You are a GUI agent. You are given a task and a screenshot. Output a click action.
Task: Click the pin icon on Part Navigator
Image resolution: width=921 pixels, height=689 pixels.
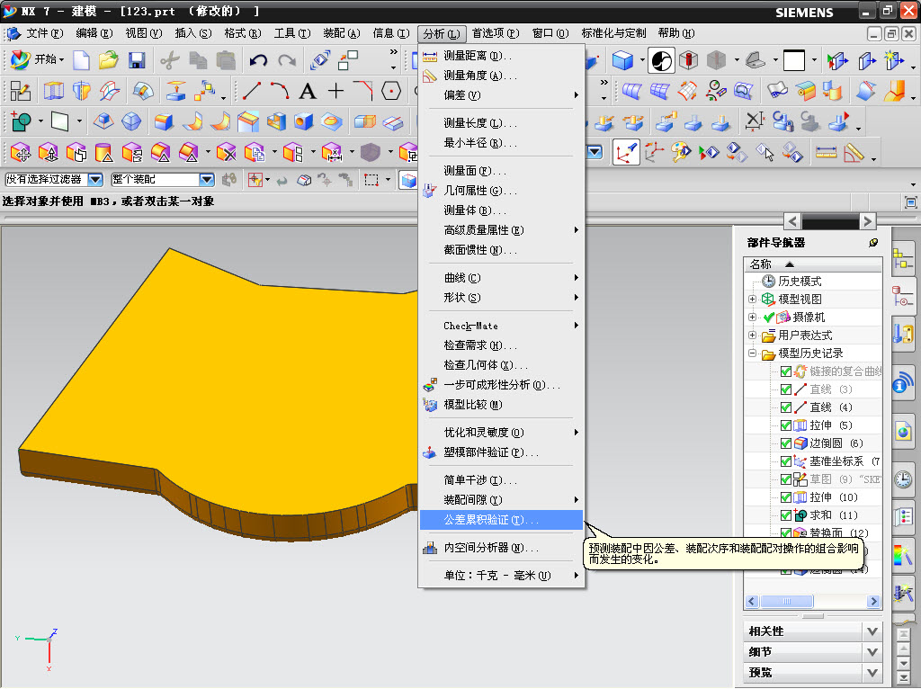pos(873,243)
